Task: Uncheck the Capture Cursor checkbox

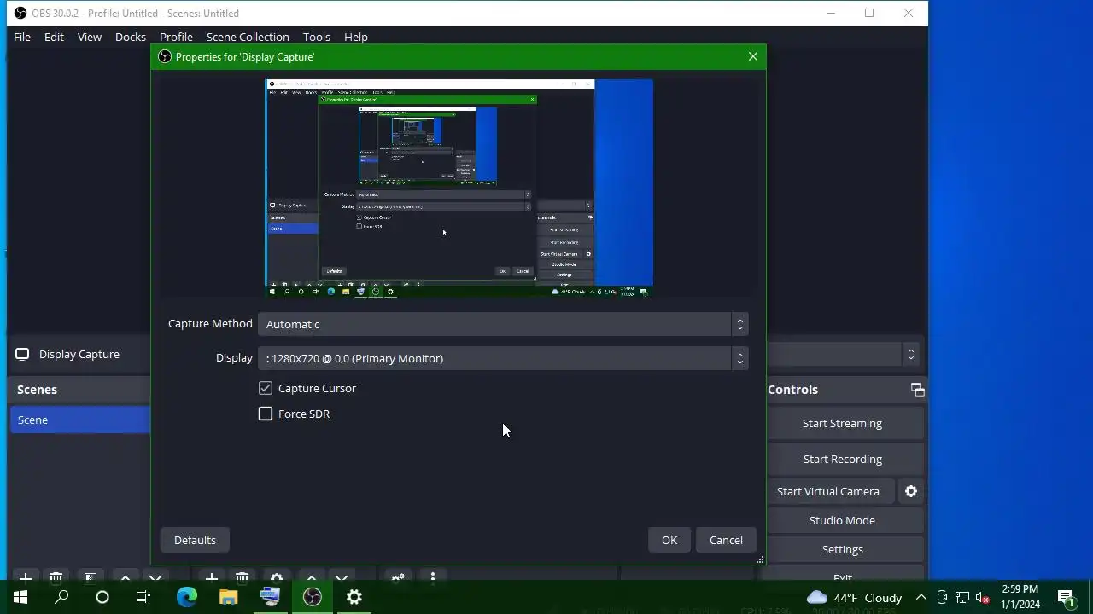Action: tap(266, 388)
